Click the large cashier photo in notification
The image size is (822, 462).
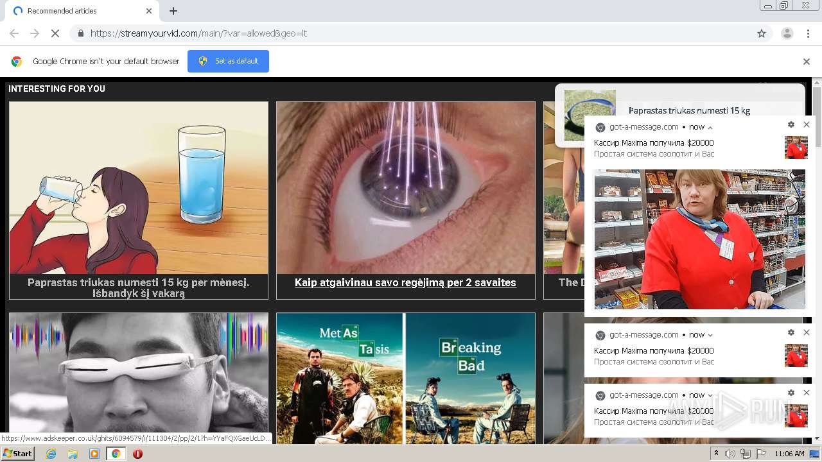click(699, 239)
